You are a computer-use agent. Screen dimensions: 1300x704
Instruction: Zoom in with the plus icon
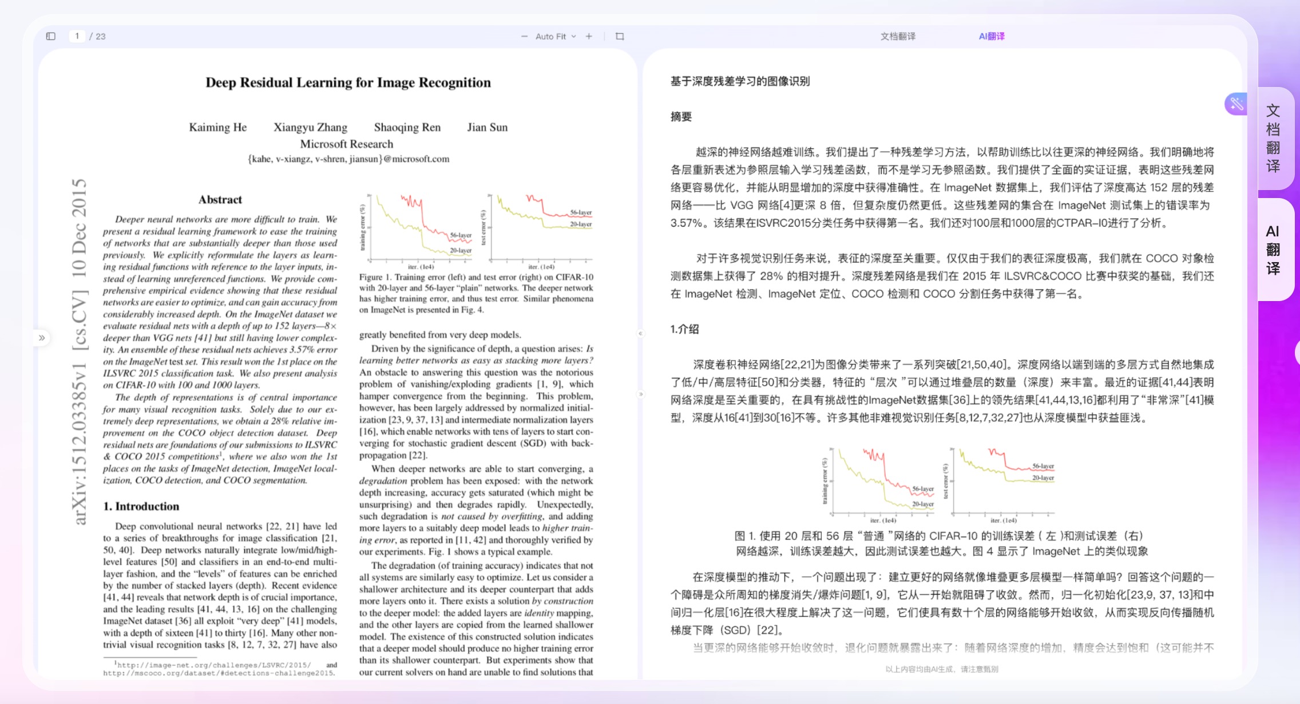pos(589,36)
